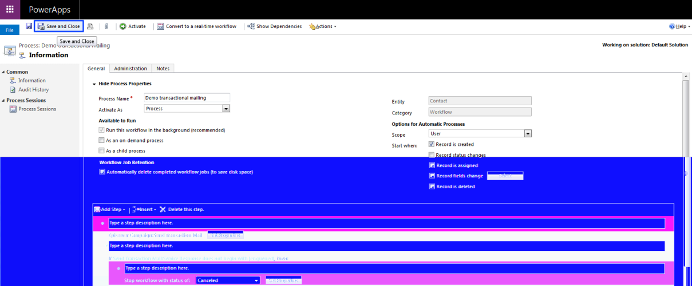
Task: Toggle Run this workflow in the background
Action: (x=102, y=130)
